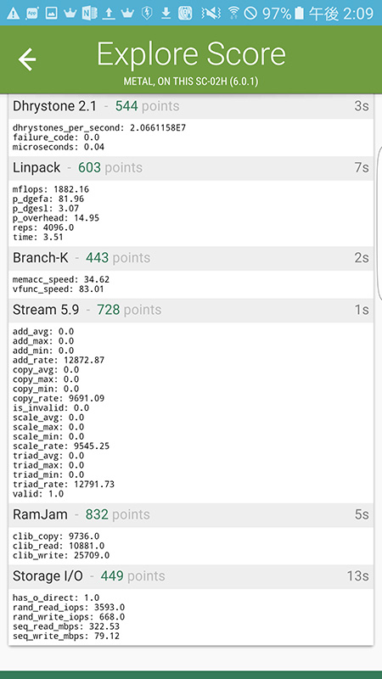This screenshot has width=382, height=679.
Task: Collapse the Stream 5.9 section header
Action: pyautogui.click(x=190, y=310)
